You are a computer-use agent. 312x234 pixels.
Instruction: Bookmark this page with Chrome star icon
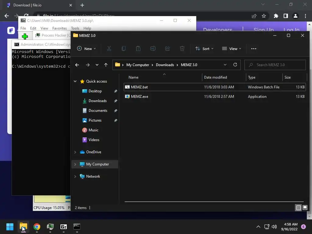264,16
